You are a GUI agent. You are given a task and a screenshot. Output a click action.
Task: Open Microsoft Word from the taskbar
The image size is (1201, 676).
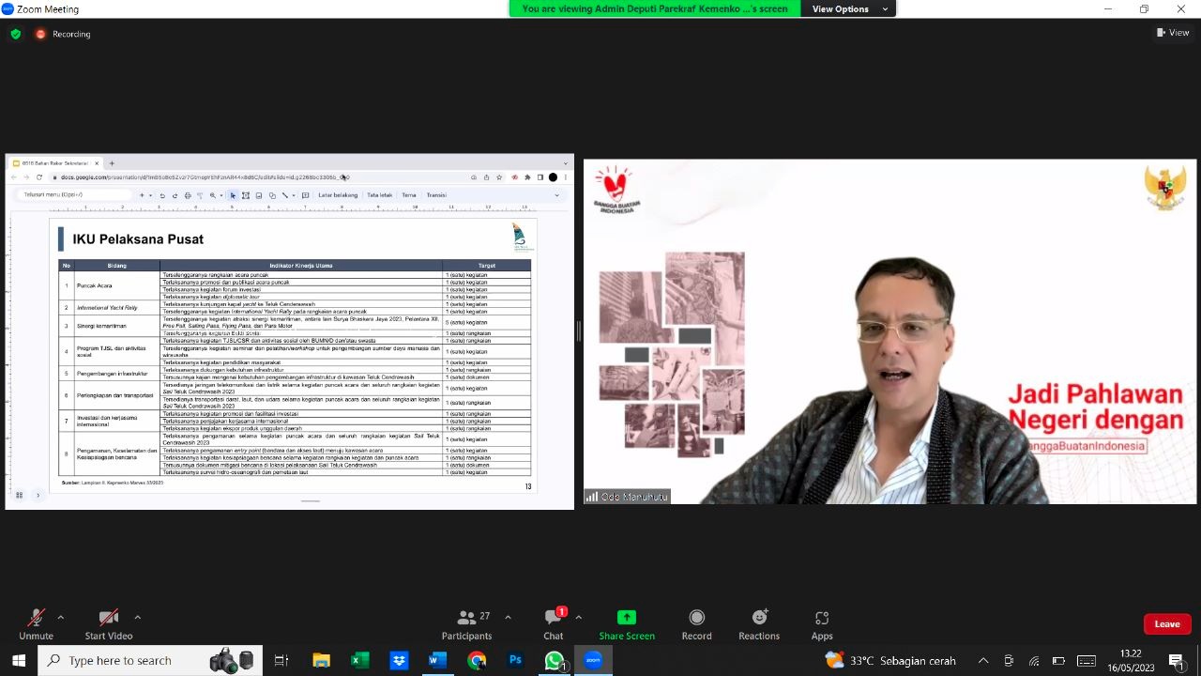coord(436,660)
